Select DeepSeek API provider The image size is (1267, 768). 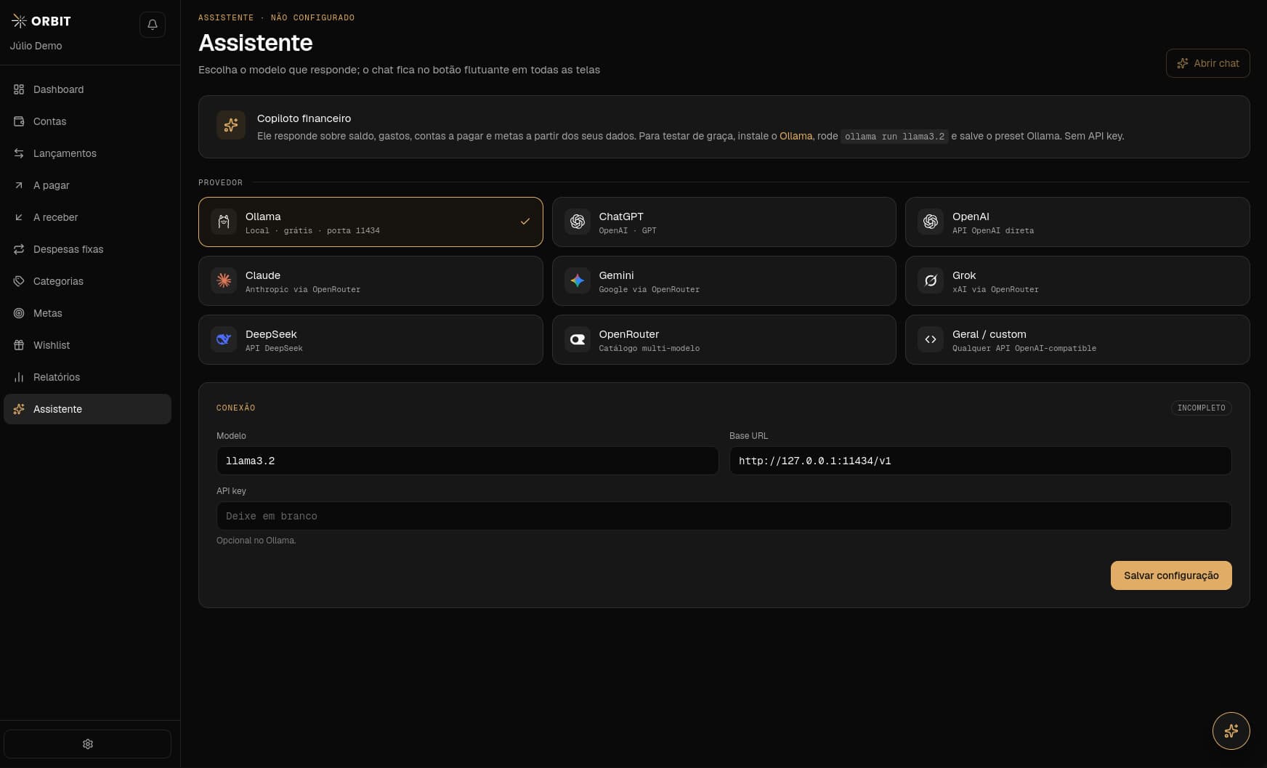tap(371, 339)
